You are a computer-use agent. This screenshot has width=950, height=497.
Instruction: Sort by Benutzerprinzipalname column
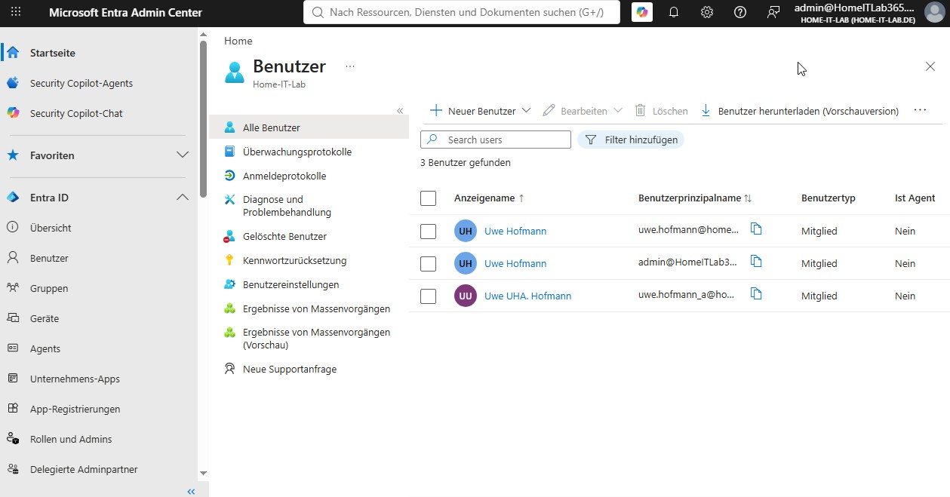(x=695, y=198)
